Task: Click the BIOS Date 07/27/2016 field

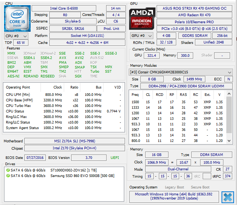Action: 35,158
